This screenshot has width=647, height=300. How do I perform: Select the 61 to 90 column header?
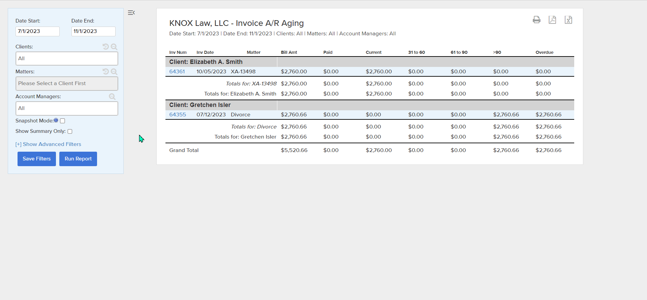[459, 52]
